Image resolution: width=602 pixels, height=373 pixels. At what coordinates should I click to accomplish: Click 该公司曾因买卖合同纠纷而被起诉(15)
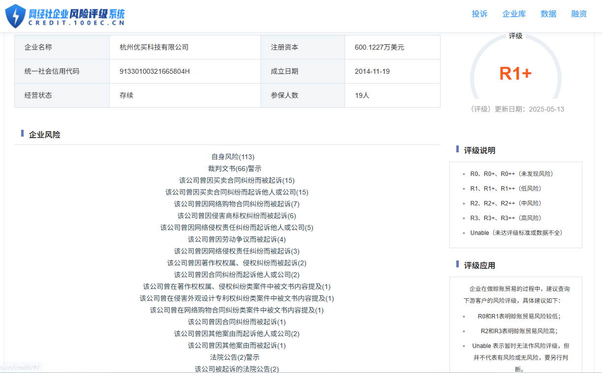[x=237, y=180]
